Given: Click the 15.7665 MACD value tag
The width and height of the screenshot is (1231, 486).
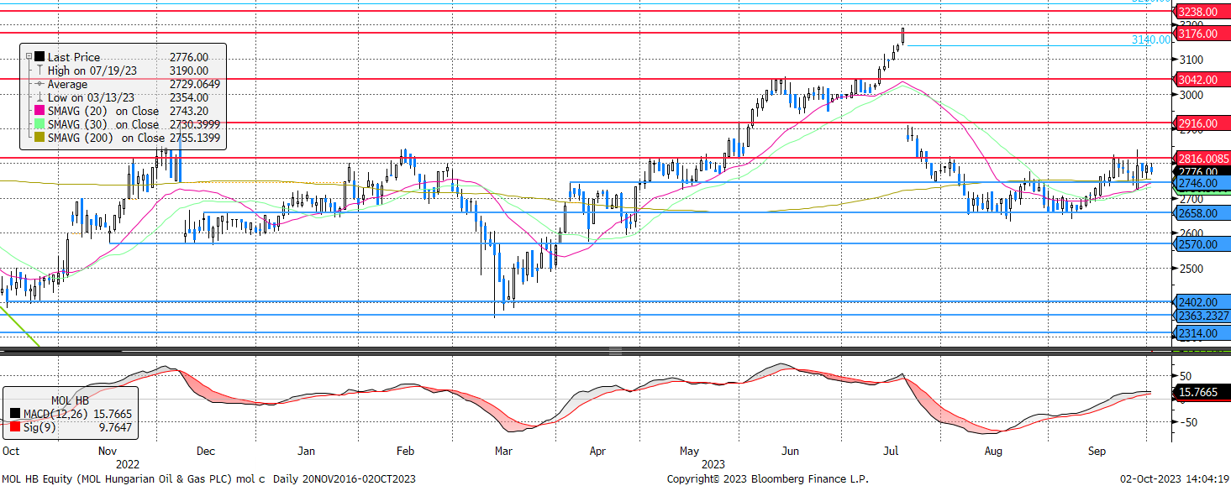Looking at the screenshot, I should [1199, 392].
